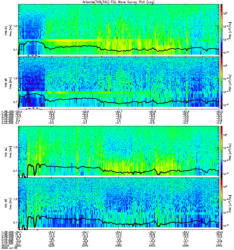Click the 'THB B⊥ freq [Hz]' axis label on the top panel
The width and height of the screenshot is (234, 250).
click(x=8, y=30)
